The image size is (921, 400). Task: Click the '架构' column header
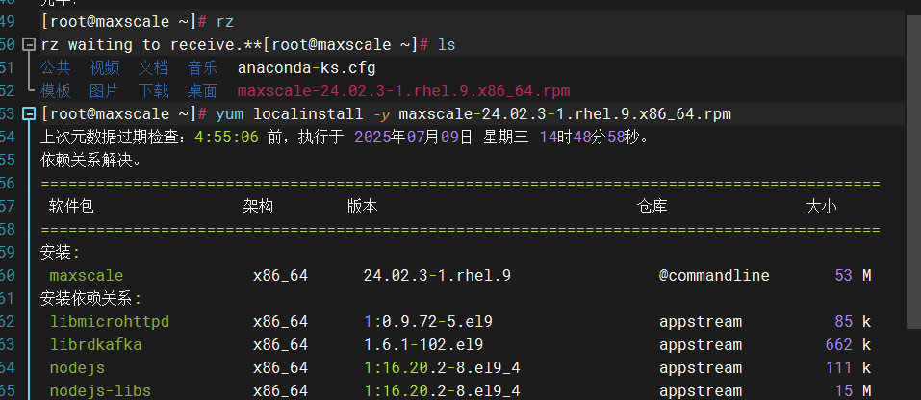click(x=258, y=206)
